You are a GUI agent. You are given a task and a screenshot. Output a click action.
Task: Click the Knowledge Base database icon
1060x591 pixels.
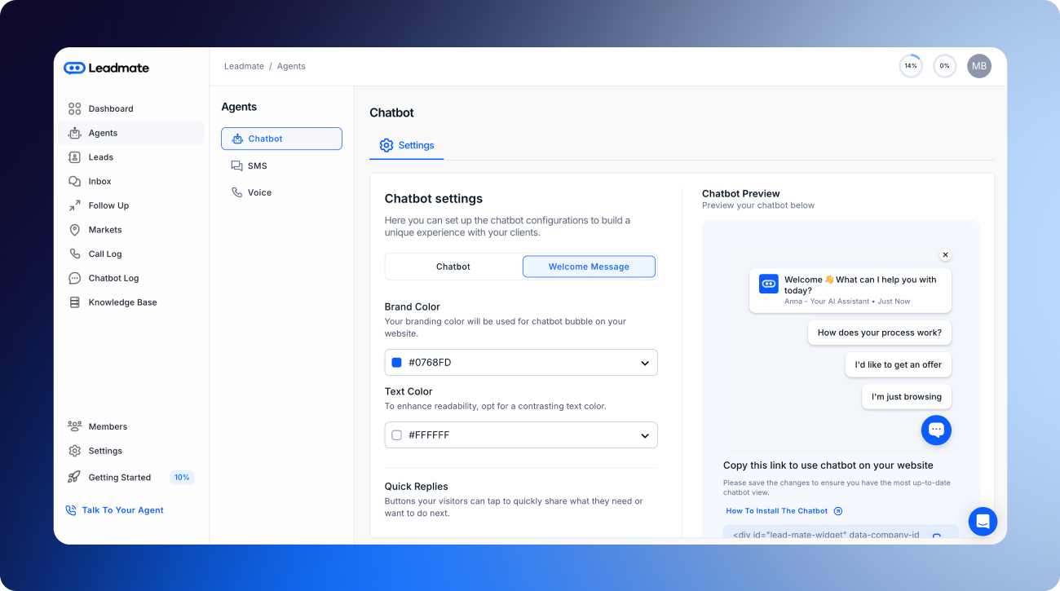75,302
